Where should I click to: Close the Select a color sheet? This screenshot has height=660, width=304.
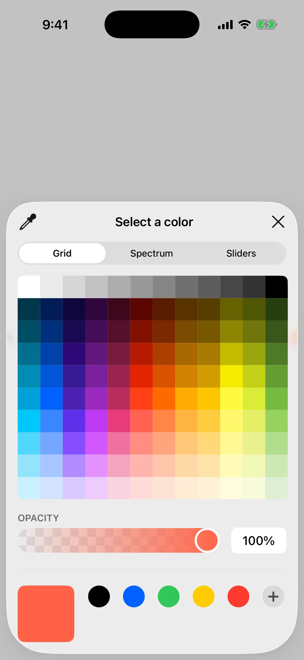278,222
